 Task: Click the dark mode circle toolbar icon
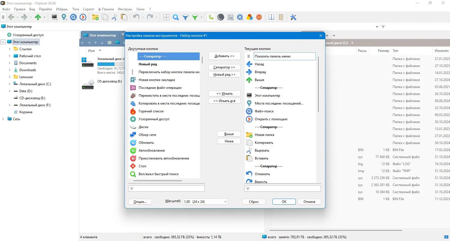point(221,17)
